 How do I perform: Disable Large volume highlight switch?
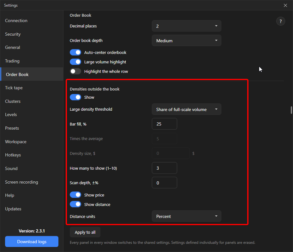coord(75,62)
